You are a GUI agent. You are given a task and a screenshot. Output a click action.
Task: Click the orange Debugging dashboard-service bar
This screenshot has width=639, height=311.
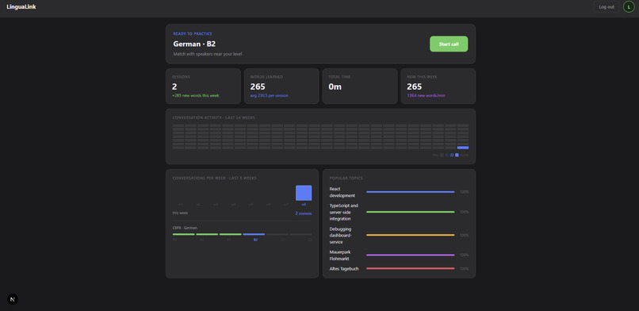(411, 235)
